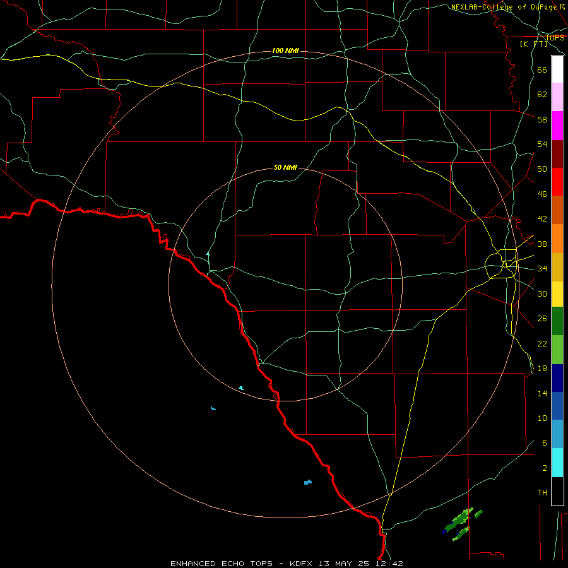This screenshot has width=568, height=568.
Task: Click the 'TOPS' legend heading
Action: click(x=555, y=37)
